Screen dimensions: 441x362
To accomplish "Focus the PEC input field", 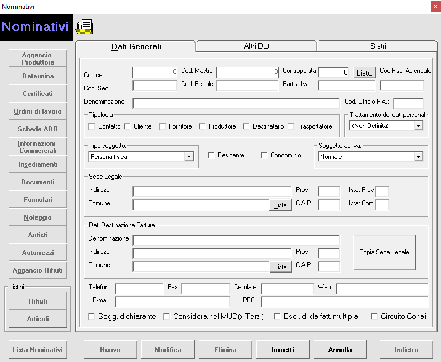I will click(344, 302).
